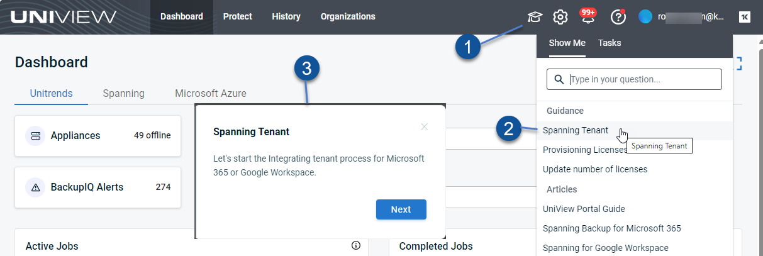The height and width of the screenshot is (256, 763).
Task: Click the Appliances server icon
Action: pyautogui.click(x=35, y=136)
